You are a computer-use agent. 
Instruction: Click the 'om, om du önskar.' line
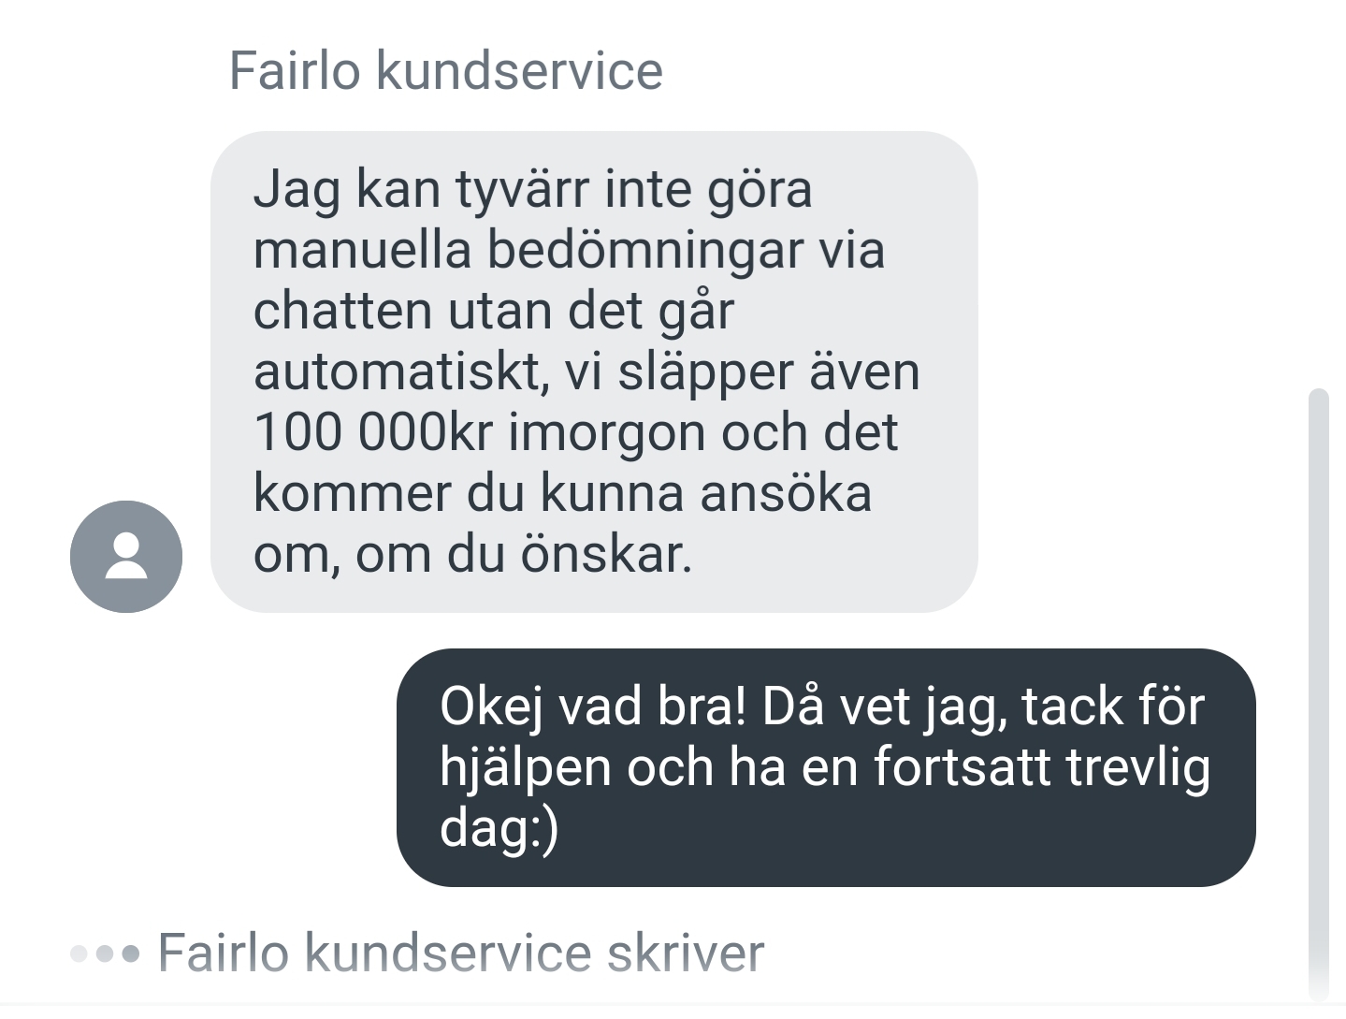coord(472,554)
